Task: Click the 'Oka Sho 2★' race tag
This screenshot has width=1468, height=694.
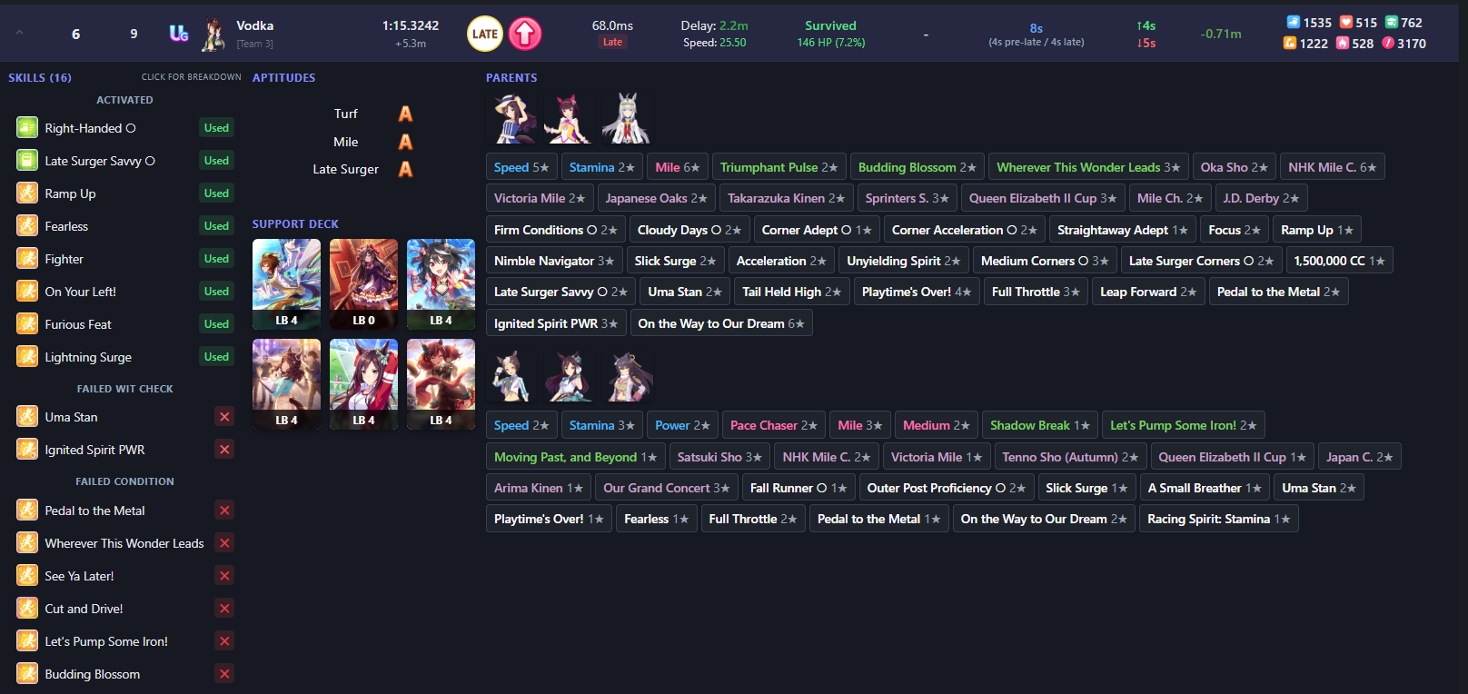Action: click(x=1235, y=167)
